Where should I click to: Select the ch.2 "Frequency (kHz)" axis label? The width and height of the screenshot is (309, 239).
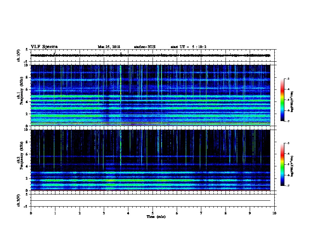pos(21,155)
